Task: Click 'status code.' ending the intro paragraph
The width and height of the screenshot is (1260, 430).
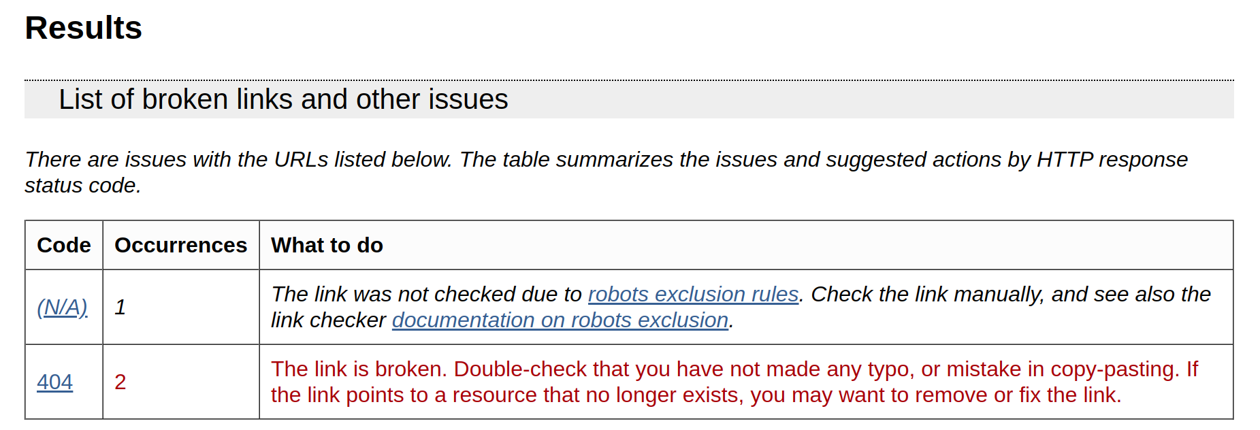Action: [83, 186]
